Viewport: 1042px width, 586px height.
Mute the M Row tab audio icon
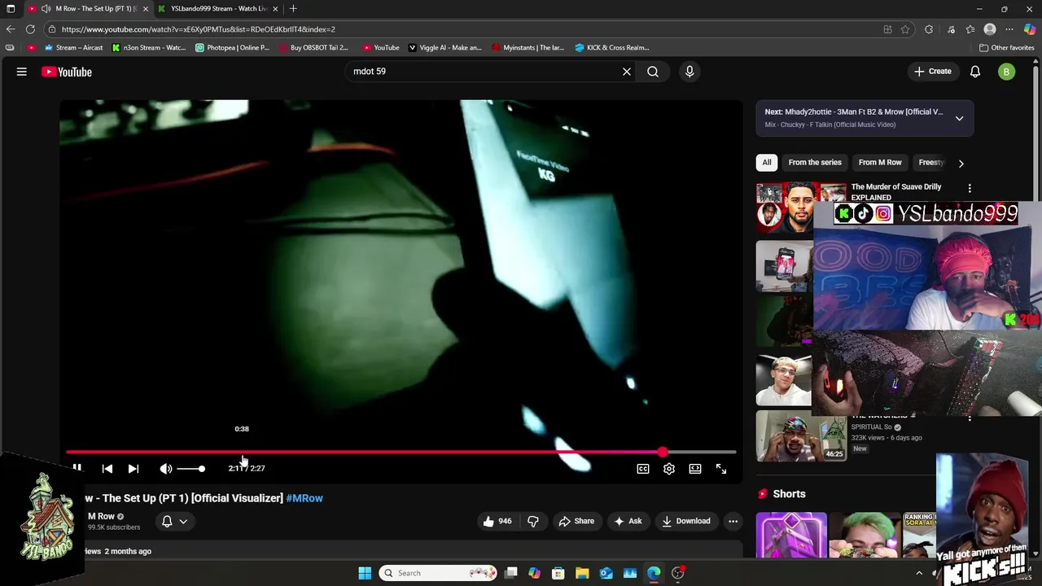click(46, 9)
